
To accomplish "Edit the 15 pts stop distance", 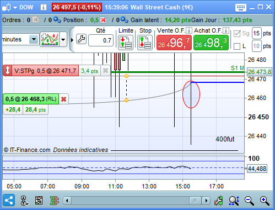I will click(x=256, y=33).
